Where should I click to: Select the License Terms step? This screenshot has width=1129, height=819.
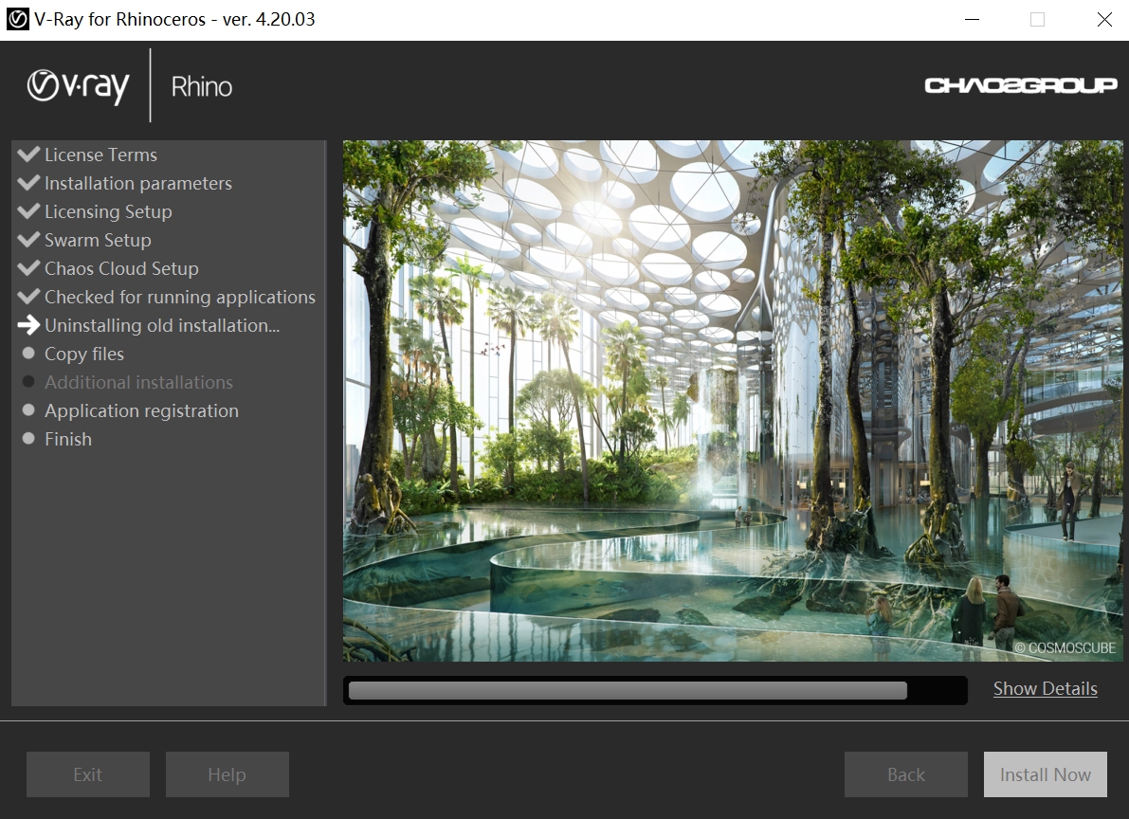[x=100, y=155]
